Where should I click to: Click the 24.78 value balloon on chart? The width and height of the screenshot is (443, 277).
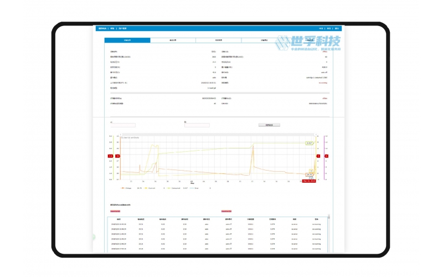pyautogui.click(x=310, y=175)
